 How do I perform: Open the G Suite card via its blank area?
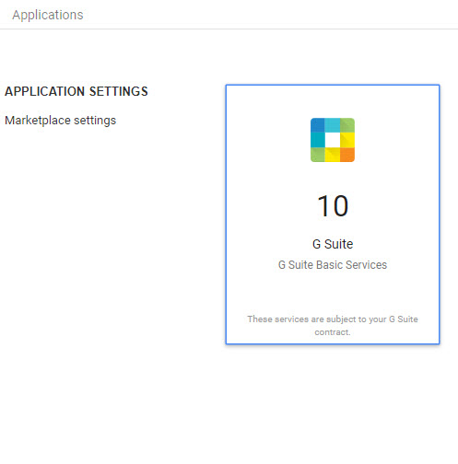(x=333, y=292)
